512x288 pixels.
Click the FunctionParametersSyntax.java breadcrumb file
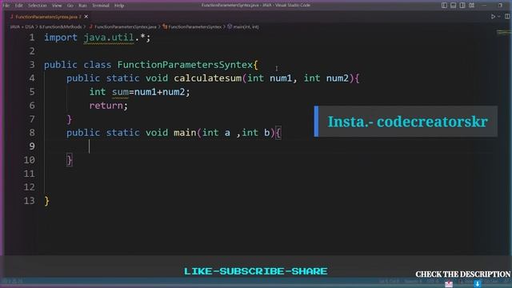tap(126, 26)
